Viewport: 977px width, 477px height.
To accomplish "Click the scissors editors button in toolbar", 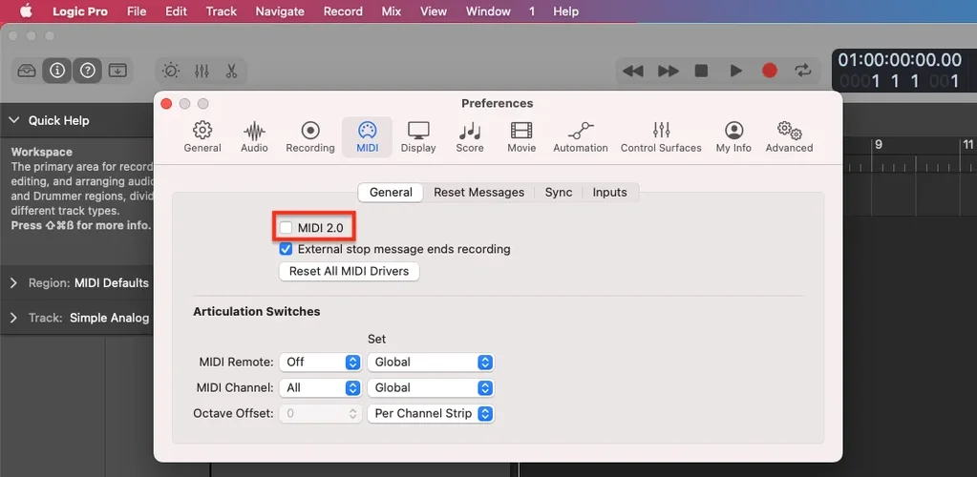I will point(231,71).
